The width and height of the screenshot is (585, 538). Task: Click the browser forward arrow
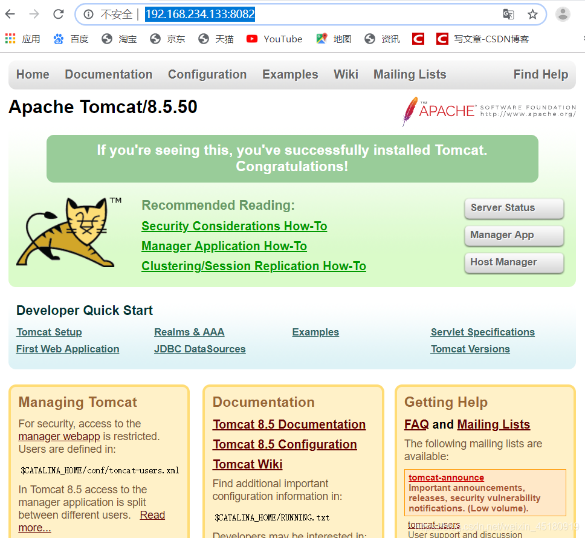coord(34,14)
